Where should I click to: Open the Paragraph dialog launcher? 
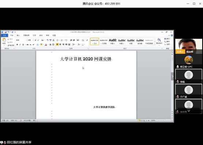click(88, 49)
